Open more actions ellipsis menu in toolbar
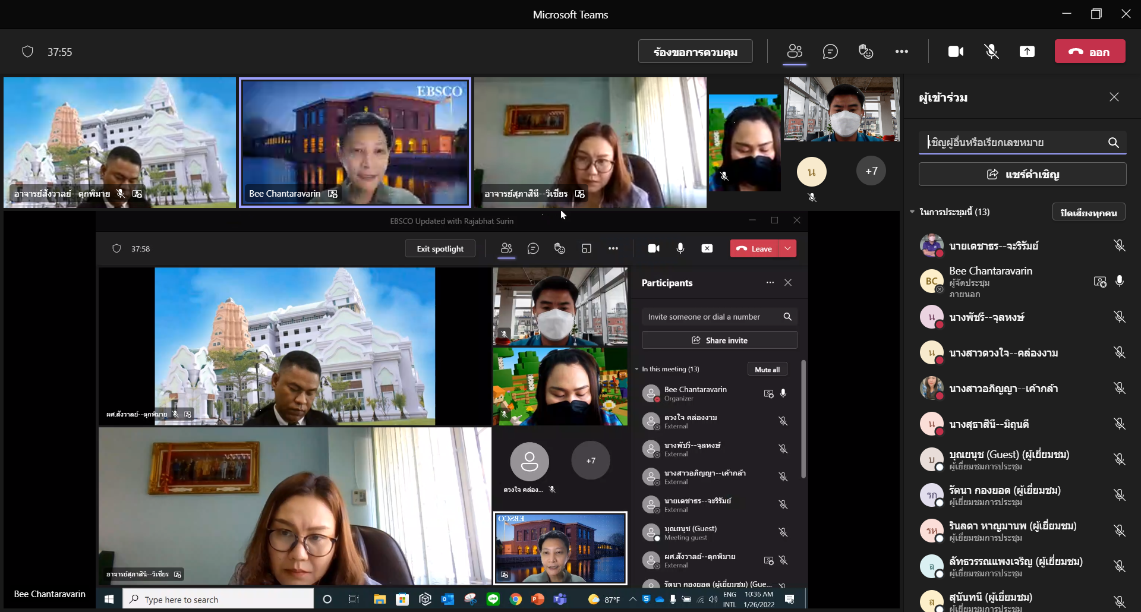The image size is (1141, 612). [902, 52]
